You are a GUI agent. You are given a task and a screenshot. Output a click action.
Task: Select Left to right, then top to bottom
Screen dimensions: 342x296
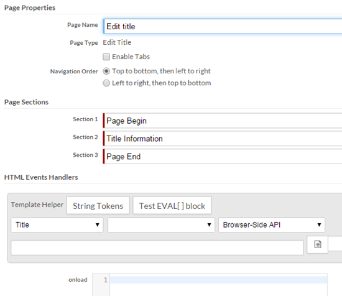[106, 83]
